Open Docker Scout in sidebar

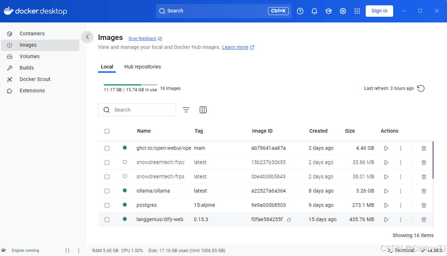pos(40,79)
